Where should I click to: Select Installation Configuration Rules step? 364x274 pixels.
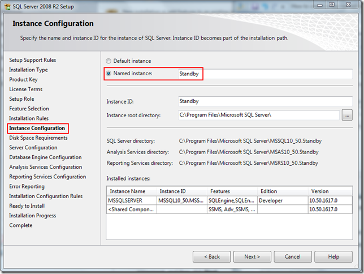[x=46, y=196]
